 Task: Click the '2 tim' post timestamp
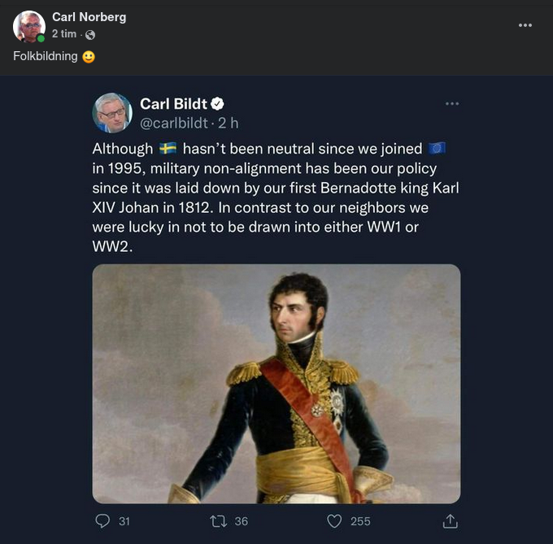pos(64,34)
